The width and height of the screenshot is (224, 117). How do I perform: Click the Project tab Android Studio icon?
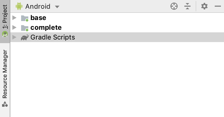(x=5, y=34)
